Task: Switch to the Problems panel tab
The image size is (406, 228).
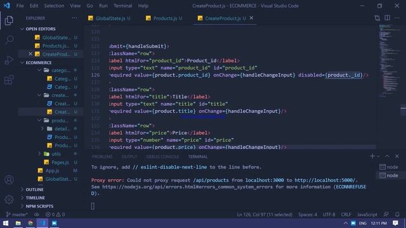Action: click(102, 156)
